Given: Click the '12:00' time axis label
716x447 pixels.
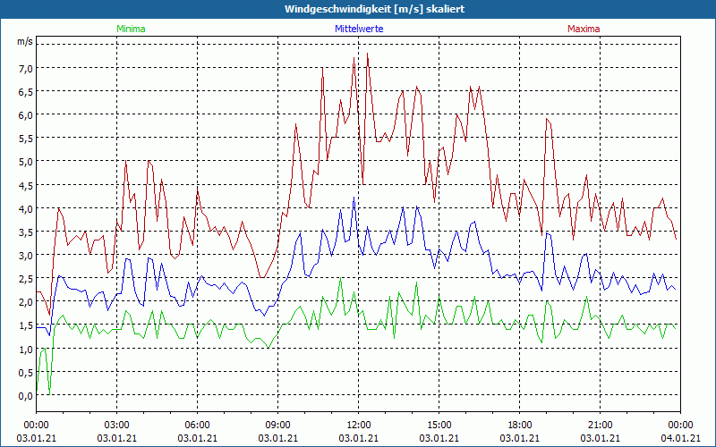Looking at the screenshot, I should (x=359, y=426).
